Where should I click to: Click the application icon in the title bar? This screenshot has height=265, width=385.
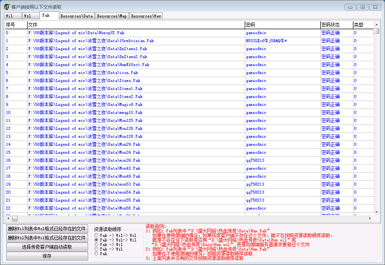tap(6, 7)
